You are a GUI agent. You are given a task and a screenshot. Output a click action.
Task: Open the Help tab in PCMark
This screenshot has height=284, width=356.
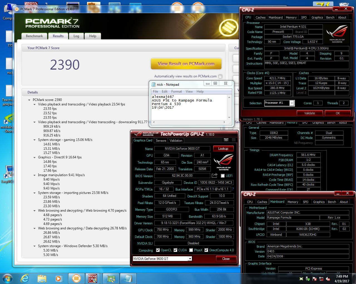93,36
